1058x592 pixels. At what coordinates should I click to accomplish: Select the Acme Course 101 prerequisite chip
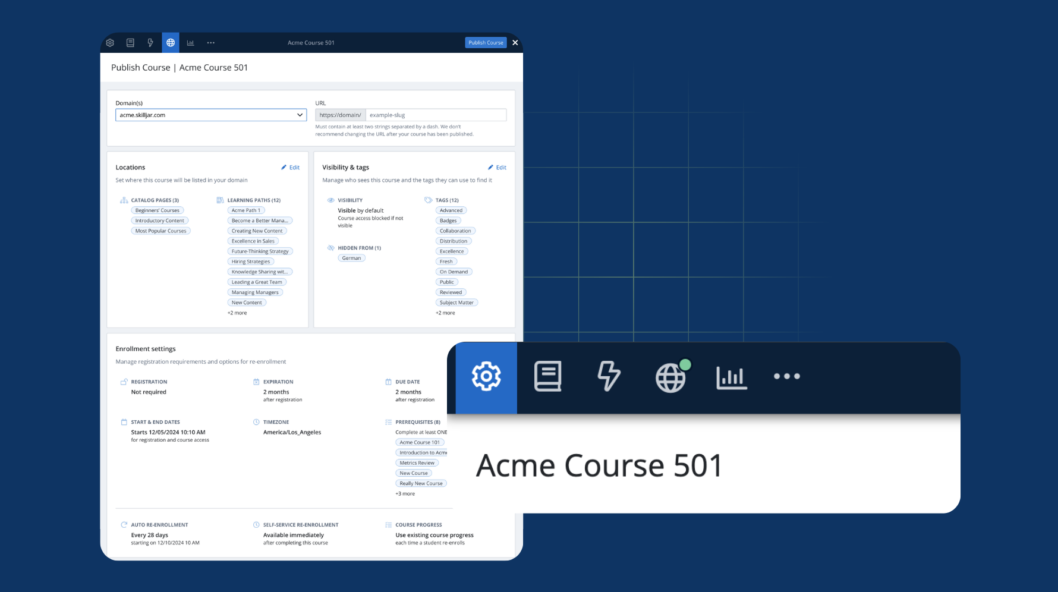[x=420, y=442]
